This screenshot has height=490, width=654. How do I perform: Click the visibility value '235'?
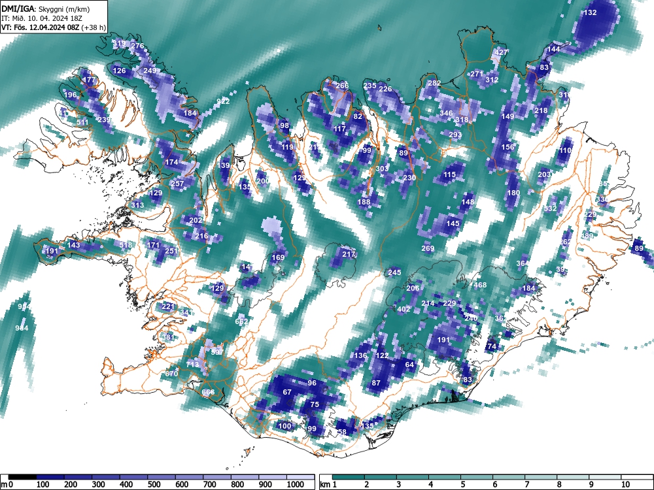[x=370, y=86]
